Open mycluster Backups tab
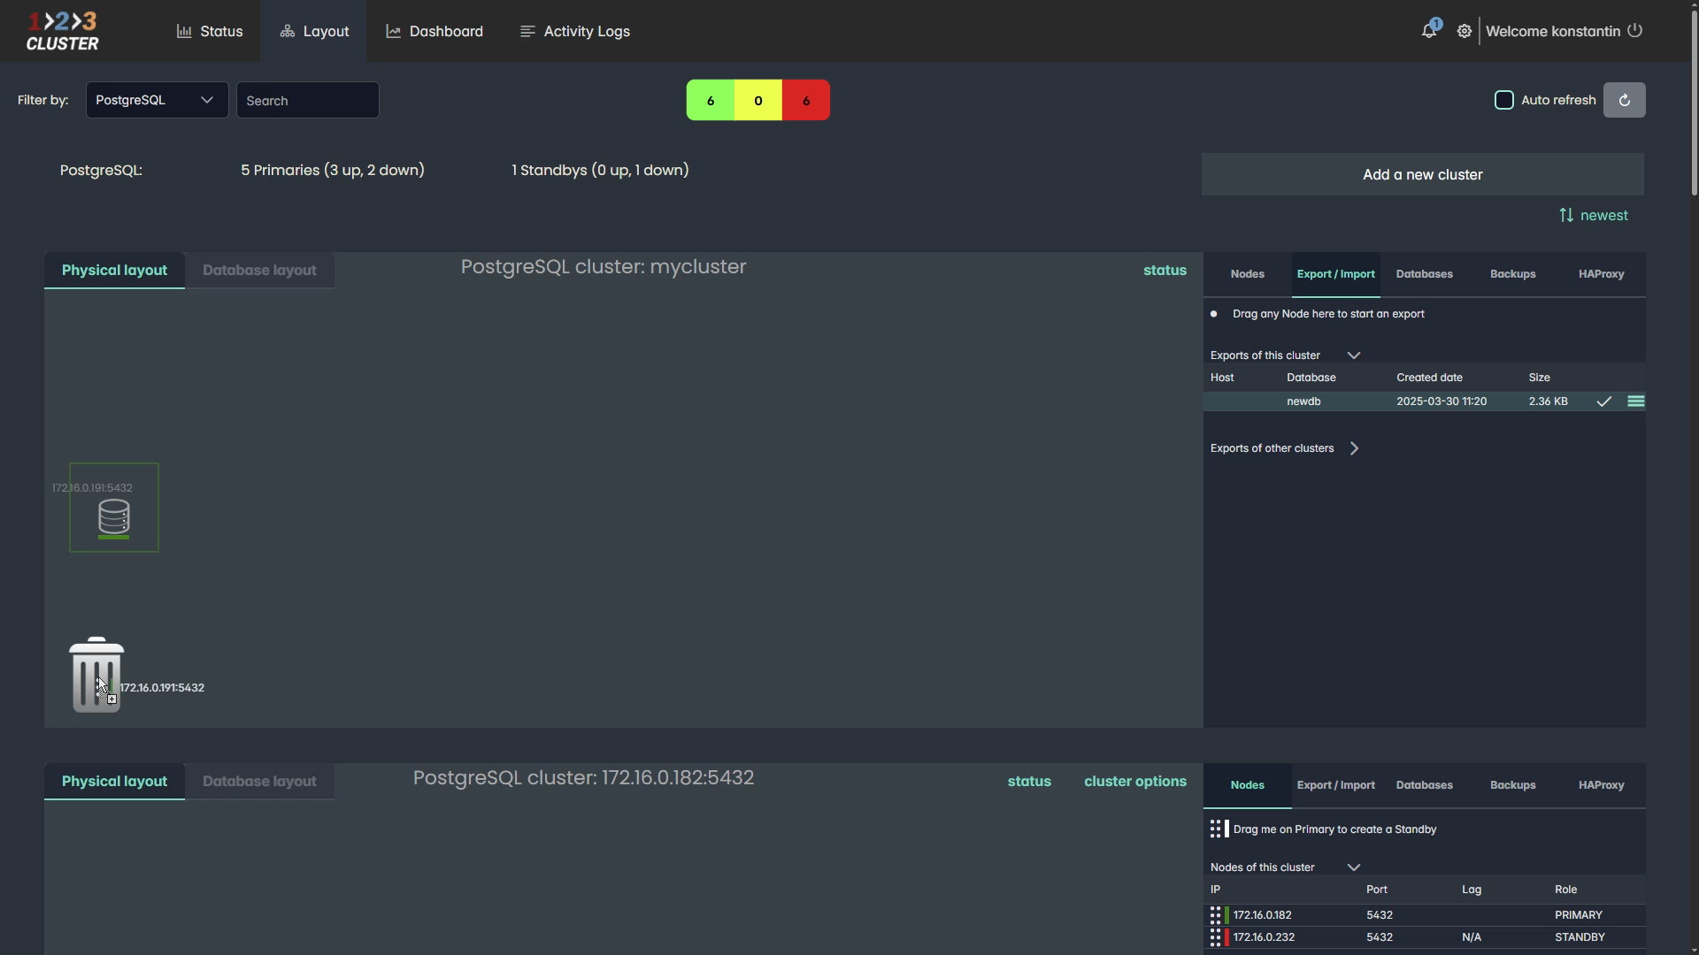Screen dimensions: 1699x955 (x=1512, y=274)
